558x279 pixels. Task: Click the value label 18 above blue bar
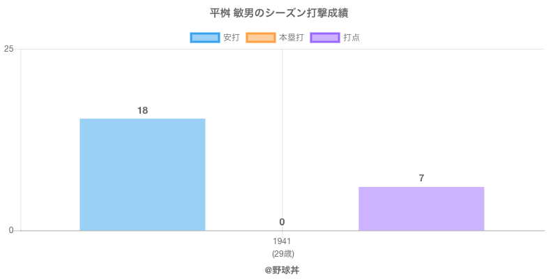click(142, 110)
